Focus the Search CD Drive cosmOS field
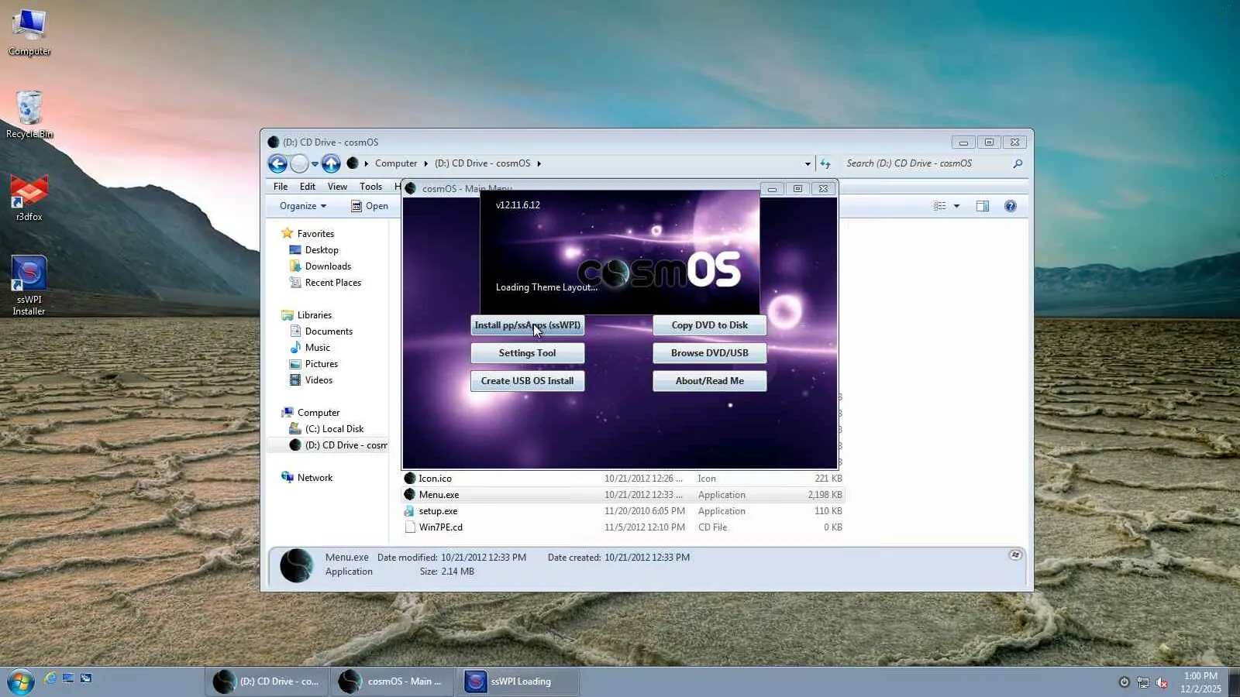 [927, 163]
